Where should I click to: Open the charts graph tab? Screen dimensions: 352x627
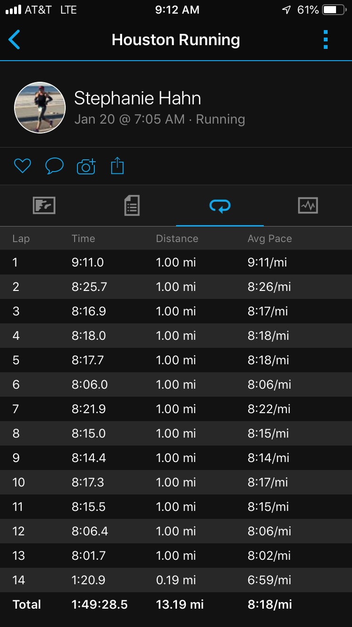tap(308, 205)
